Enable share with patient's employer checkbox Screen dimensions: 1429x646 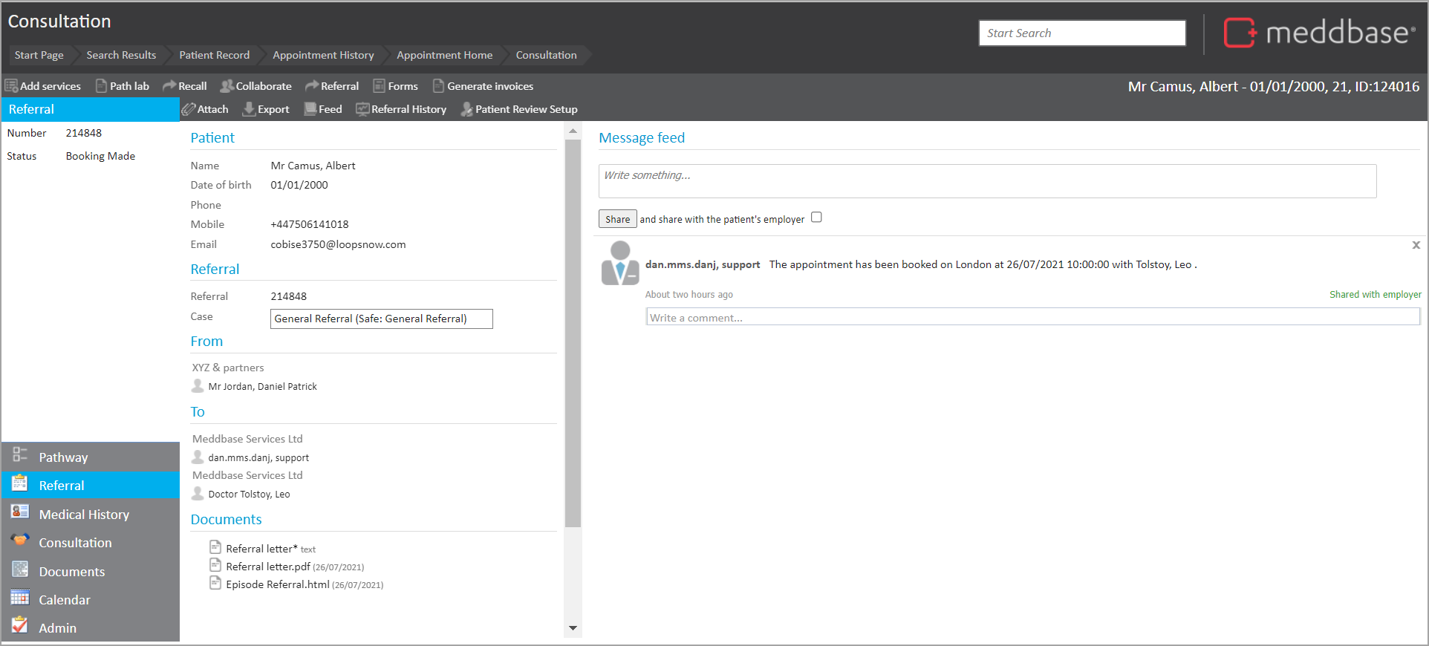click(816, 218)
